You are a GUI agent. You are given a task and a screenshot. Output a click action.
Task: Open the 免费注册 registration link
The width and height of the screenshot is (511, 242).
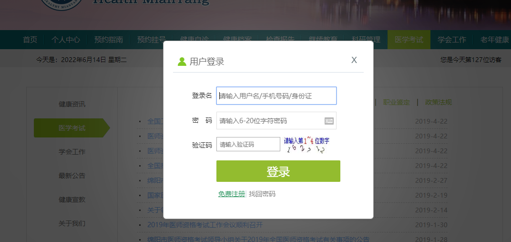[231, 194]
